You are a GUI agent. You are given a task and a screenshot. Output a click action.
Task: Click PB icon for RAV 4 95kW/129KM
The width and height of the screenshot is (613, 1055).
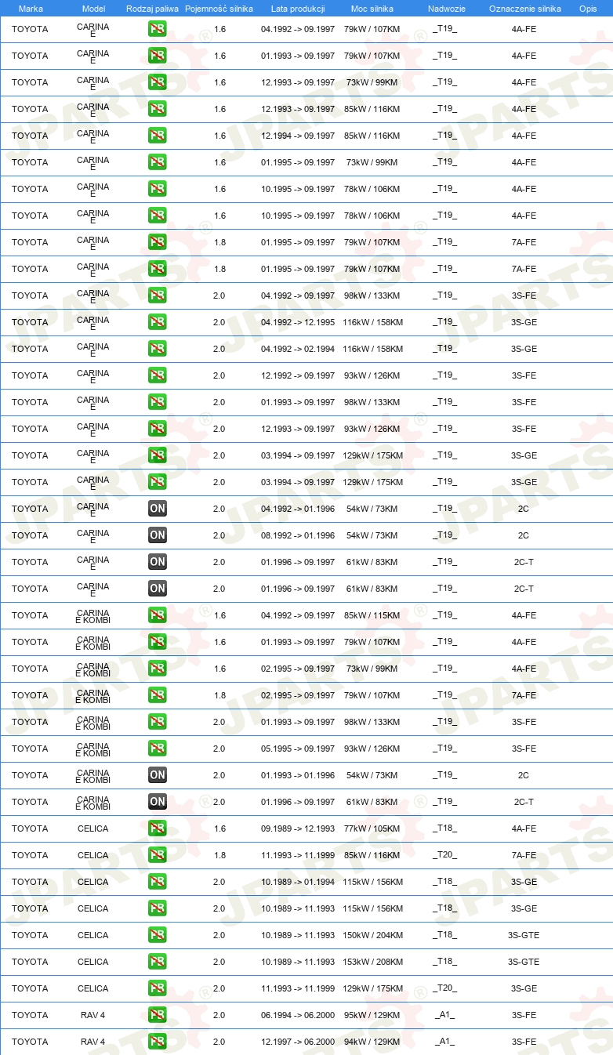tap(157, 1015)
